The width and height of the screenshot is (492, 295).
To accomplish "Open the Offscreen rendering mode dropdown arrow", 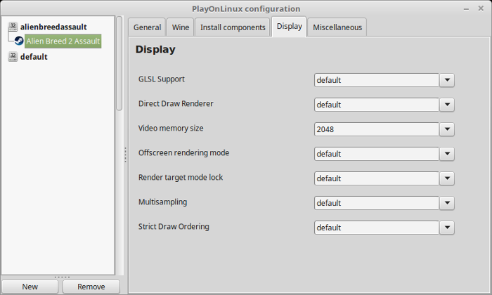I will pyautogui.click(x=447, y=154).
